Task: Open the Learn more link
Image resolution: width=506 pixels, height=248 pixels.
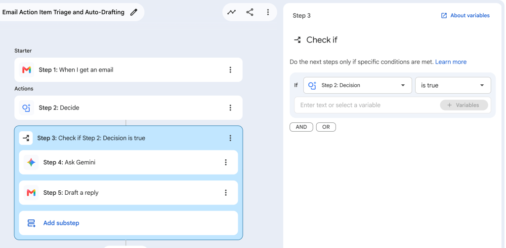Action: tap(451, 62)
